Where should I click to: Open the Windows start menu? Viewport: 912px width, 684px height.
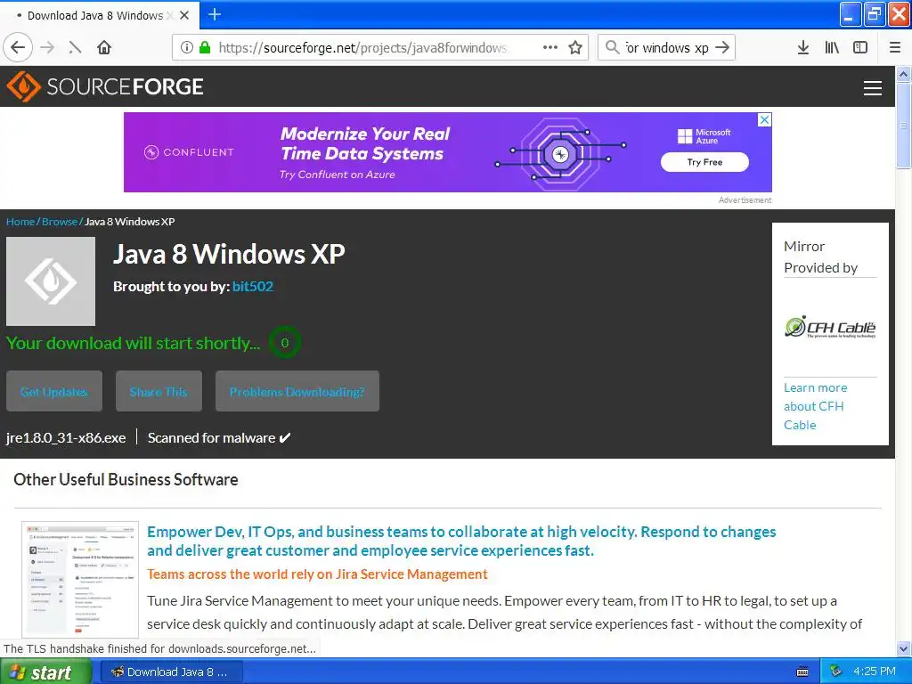coord(45,672)
